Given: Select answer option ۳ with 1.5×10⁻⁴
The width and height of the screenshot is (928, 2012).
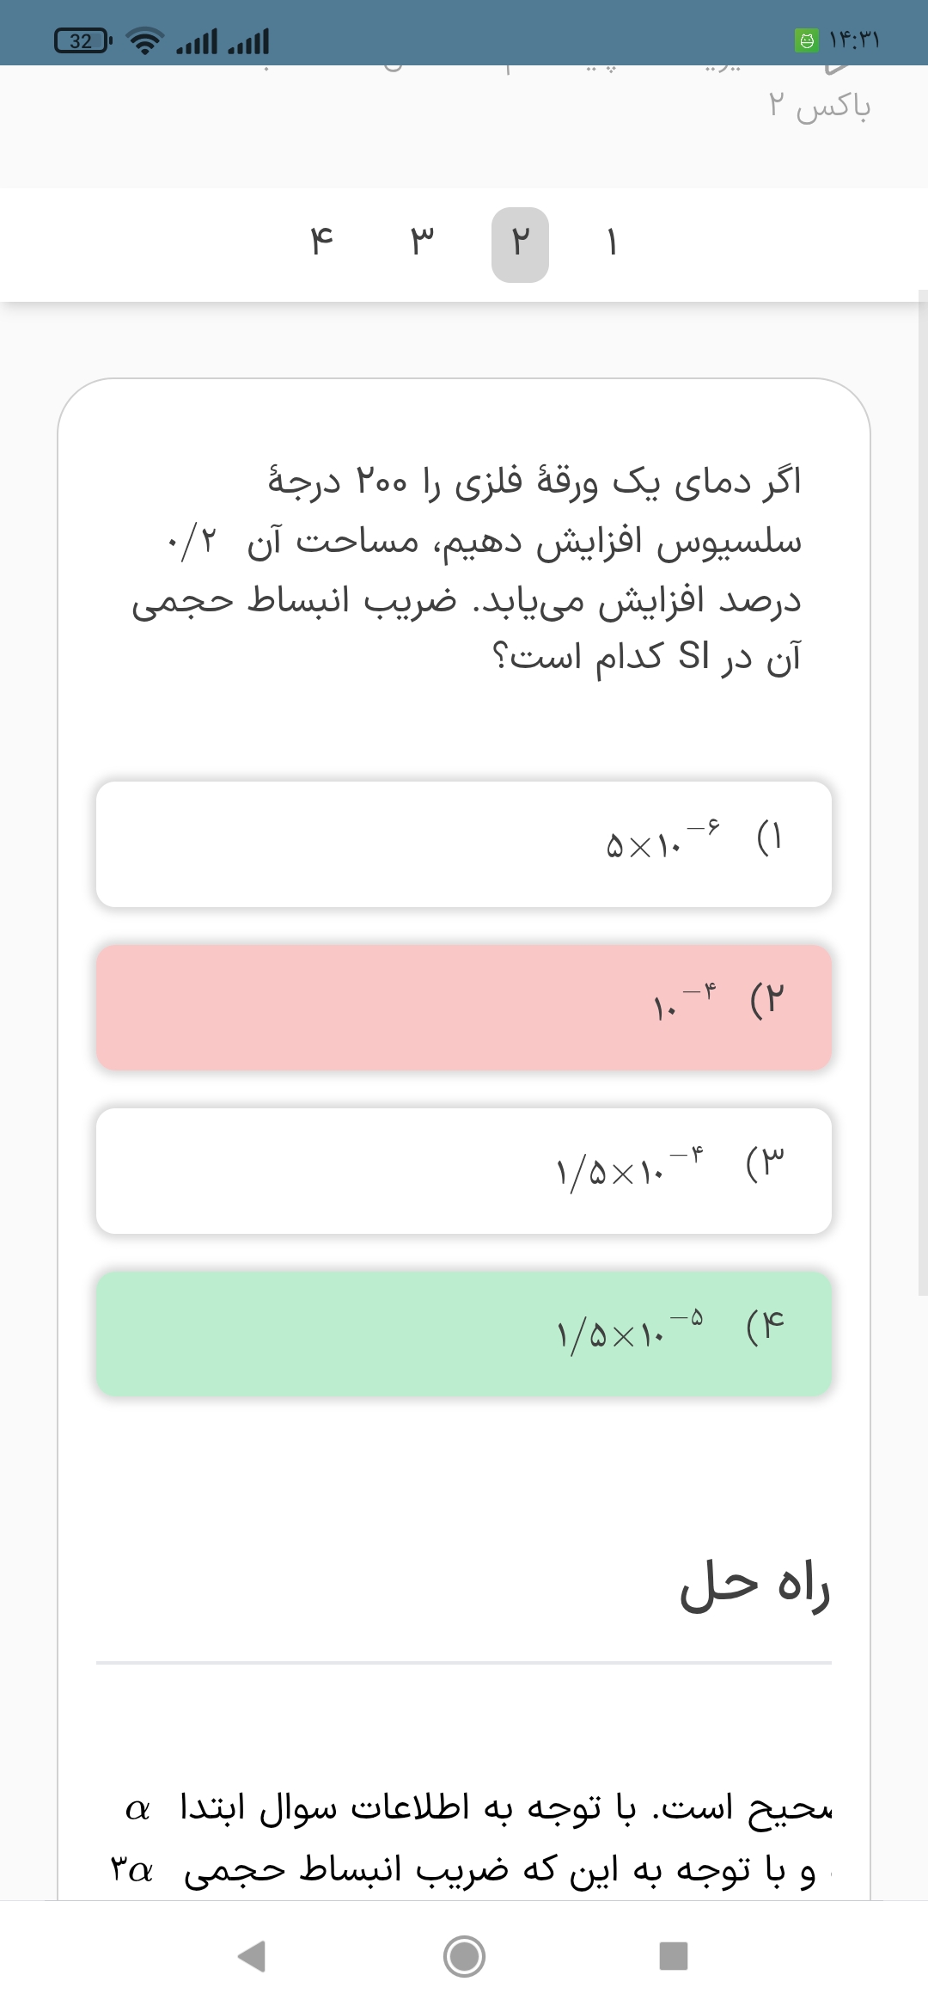Looking at the screenshot, I should pyautogui.click(x=464, y=1171).
